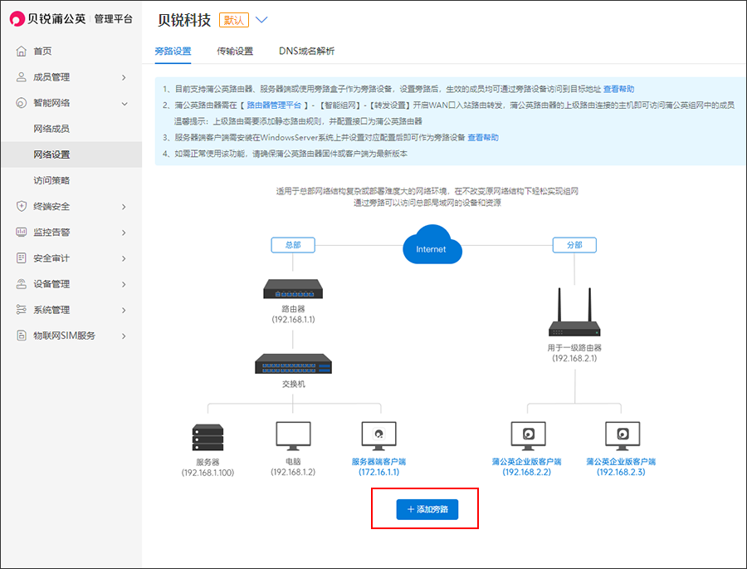Click the 系统管理 sliders icon
Viewport: 747px width, 569px height.
click(21, 310)
